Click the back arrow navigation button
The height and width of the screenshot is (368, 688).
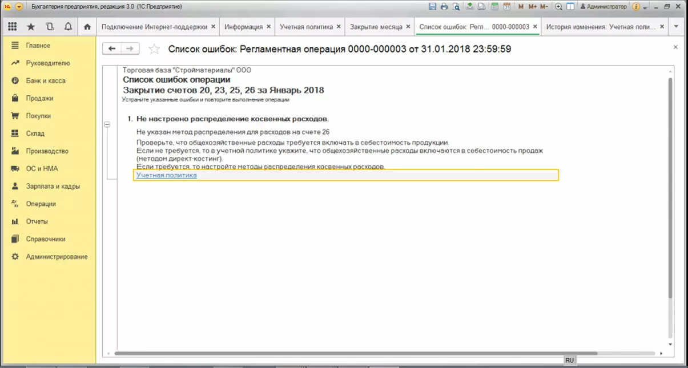pos(112,49)
